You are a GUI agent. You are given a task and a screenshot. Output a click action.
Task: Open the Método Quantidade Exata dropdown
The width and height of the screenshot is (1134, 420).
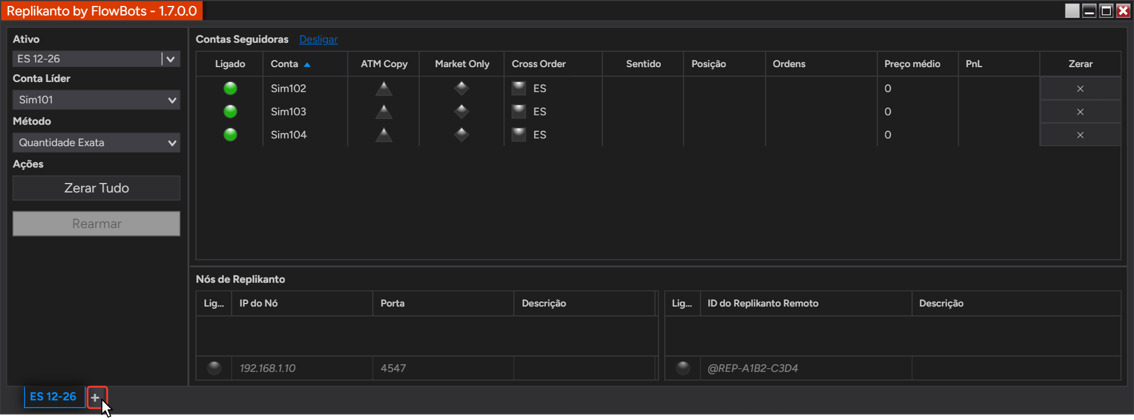pyautogui.click(x=96, y=143)
